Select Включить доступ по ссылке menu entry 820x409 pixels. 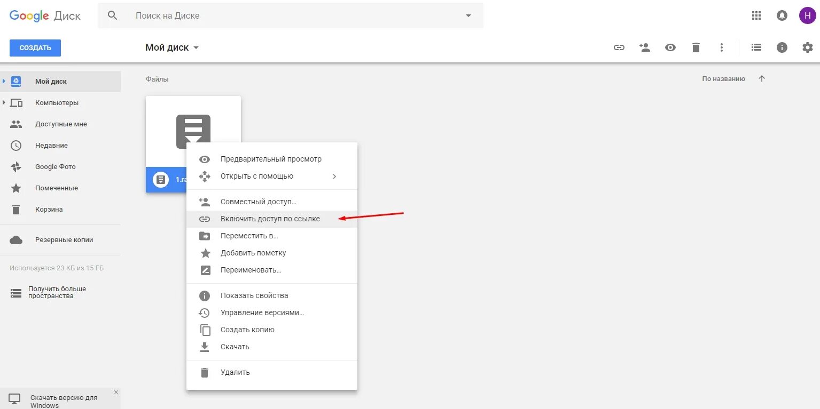(x=270, y=219)
